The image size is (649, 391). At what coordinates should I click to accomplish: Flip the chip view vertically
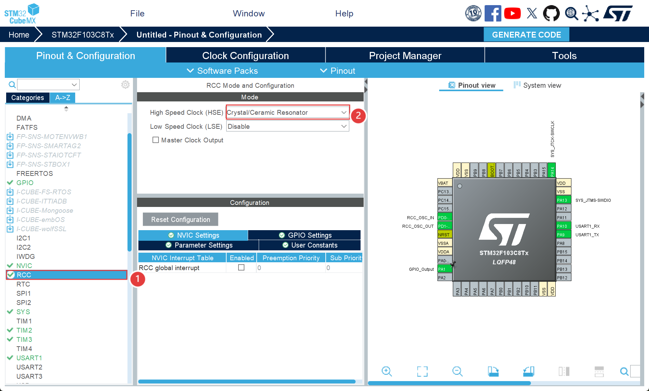pos(599,371)
